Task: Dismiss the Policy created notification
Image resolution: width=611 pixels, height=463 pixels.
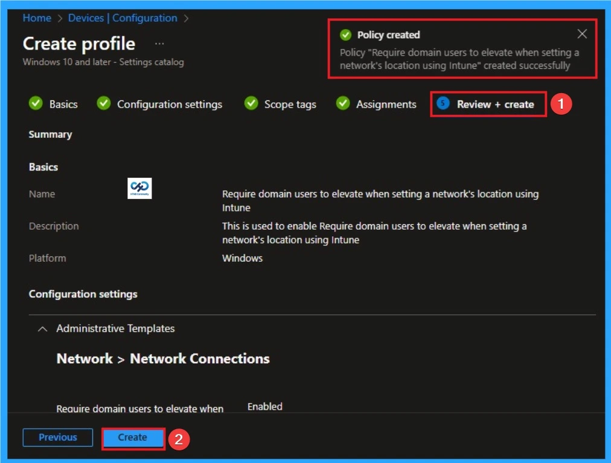Action: [x=581, y=34]
